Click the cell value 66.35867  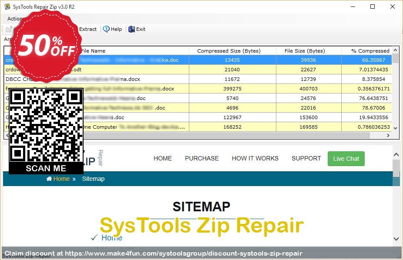click(373, 60)
